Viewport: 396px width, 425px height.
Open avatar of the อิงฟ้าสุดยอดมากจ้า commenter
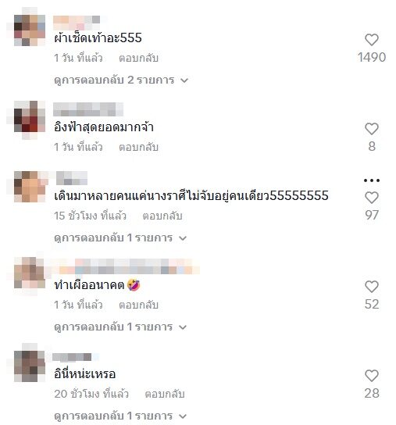(x=30, y=117)
